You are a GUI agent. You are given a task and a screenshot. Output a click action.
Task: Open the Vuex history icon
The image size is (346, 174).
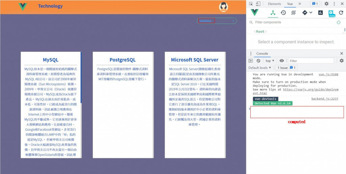click(x=283, y=13)
